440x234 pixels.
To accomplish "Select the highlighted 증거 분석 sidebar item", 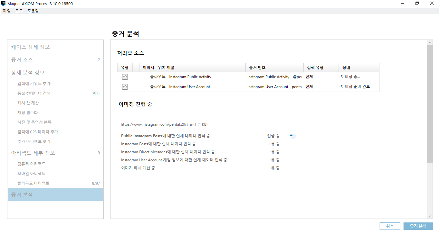I will tap(55, 195).
